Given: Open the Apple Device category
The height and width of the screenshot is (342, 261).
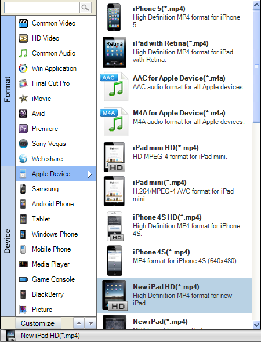Looking at the screenshot, I should pyautogui.click(x=56, y=174).
